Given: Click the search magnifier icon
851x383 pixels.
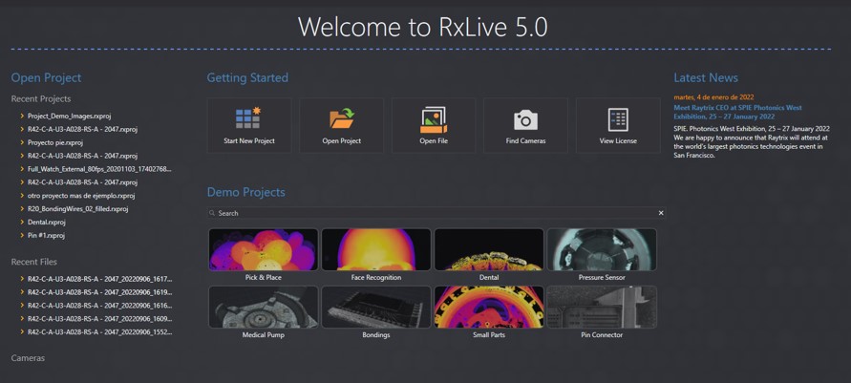Looking at the screenshot, I should pyautogui.click(x=213, y=213).
